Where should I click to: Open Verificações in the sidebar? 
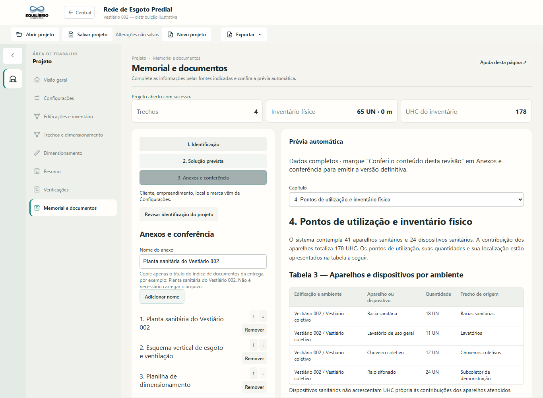click(73, 189)
